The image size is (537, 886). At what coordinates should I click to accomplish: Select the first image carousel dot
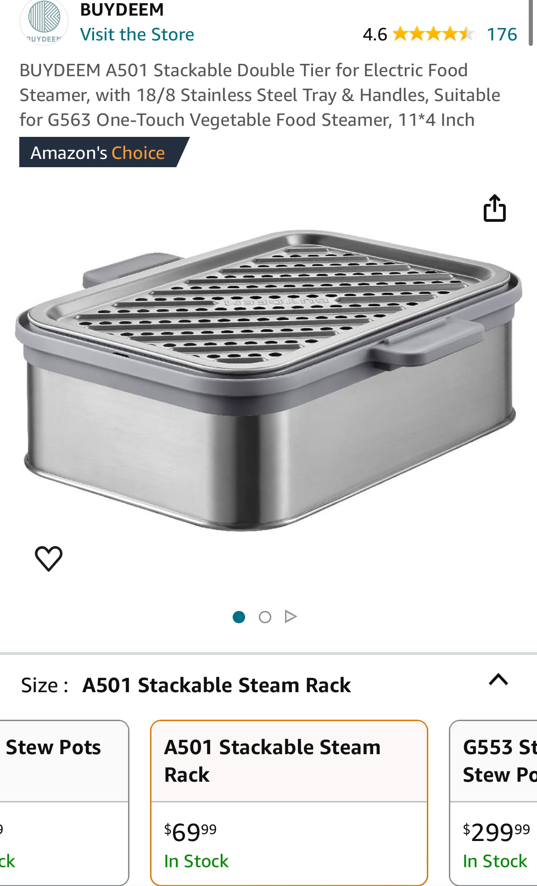pos(239,616)
